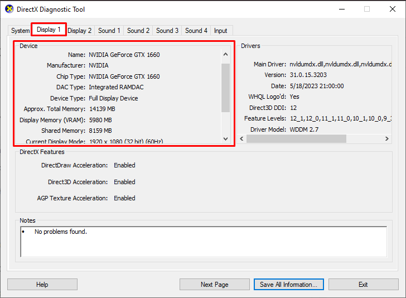Click the Full Display Device value

113,98
